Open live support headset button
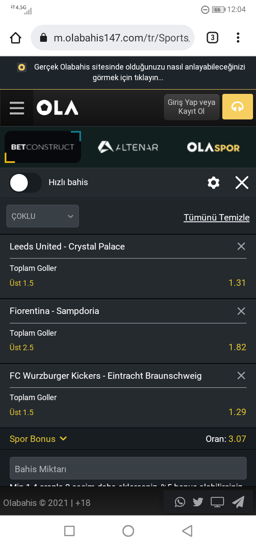 [238, 107]
